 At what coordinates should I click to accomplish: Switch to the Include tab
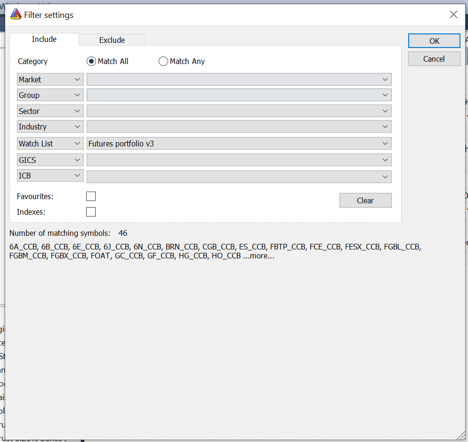[x=44, y=40]
